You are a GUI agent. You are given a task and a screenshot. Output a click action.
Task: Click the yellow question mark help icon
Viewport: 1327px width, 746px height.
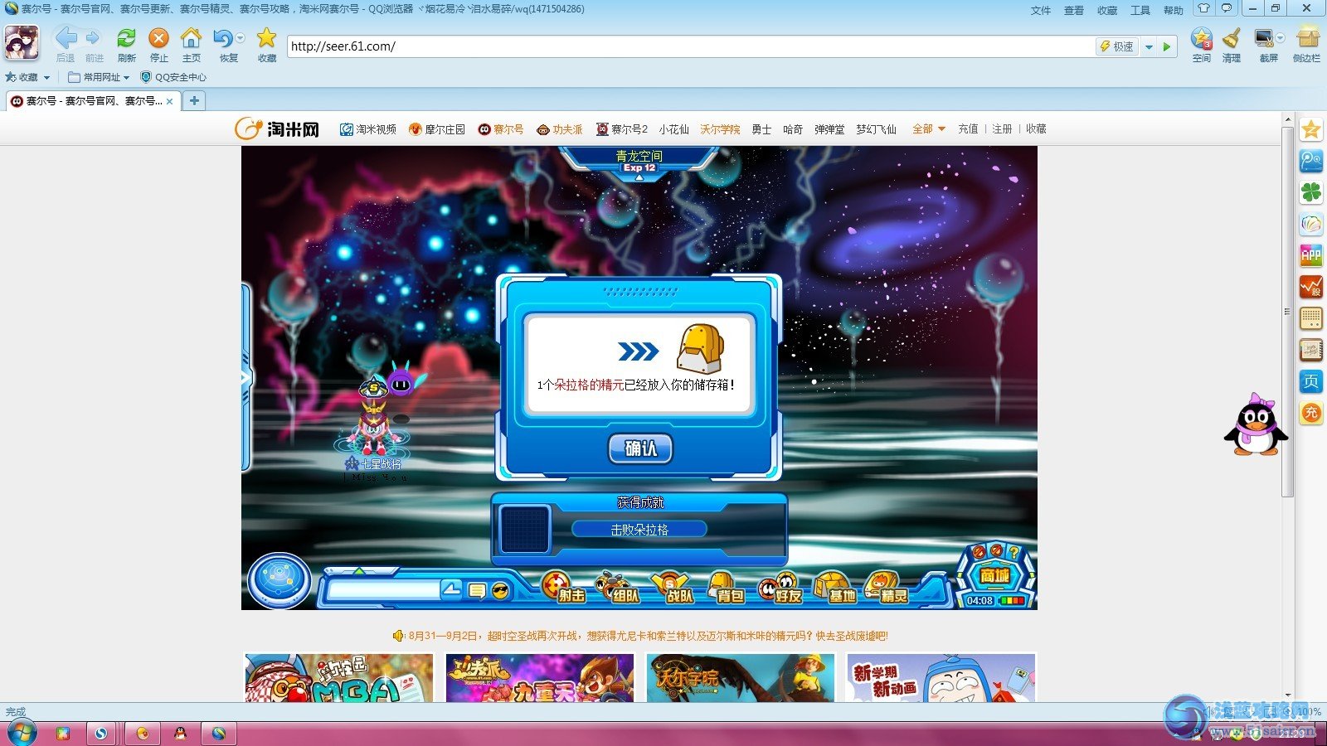[x=1013, y=551]
